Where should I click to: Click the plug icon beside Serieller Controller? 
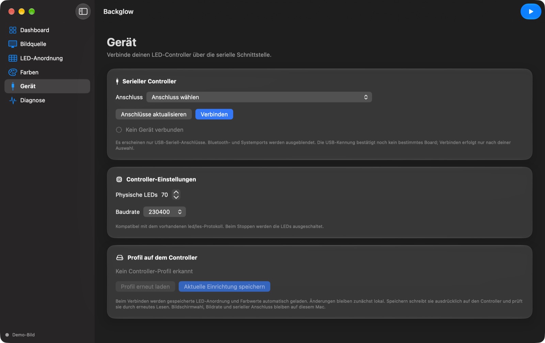point(117,81)
